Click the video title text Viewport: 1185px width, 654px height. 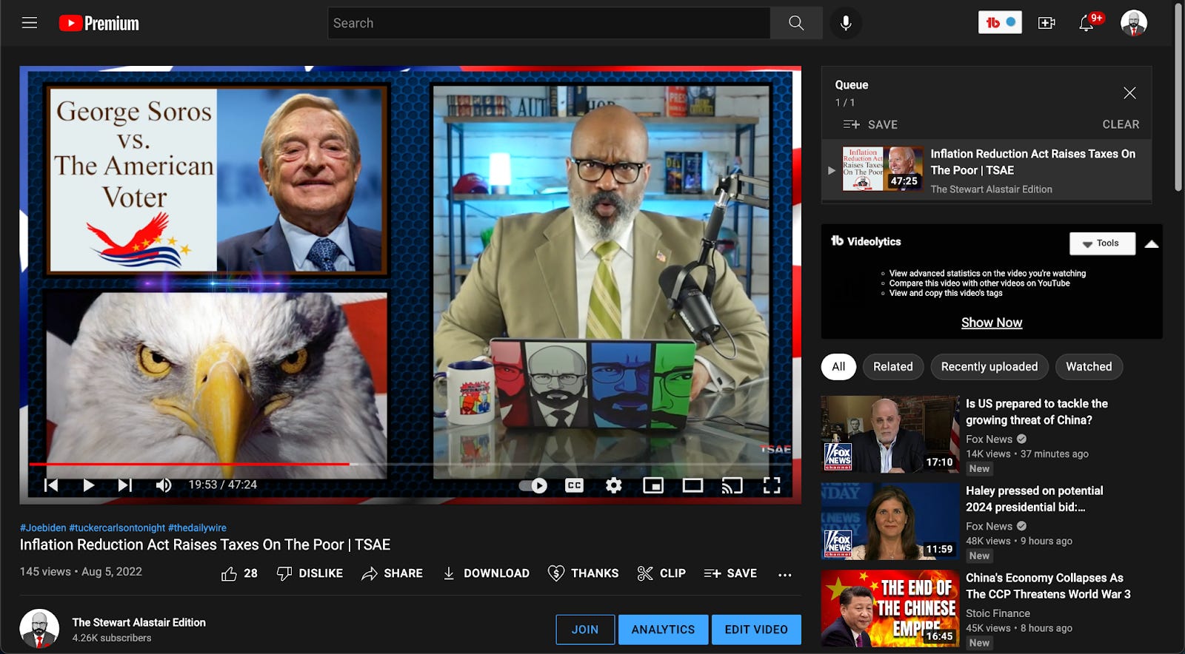click(x=205, y=545)
